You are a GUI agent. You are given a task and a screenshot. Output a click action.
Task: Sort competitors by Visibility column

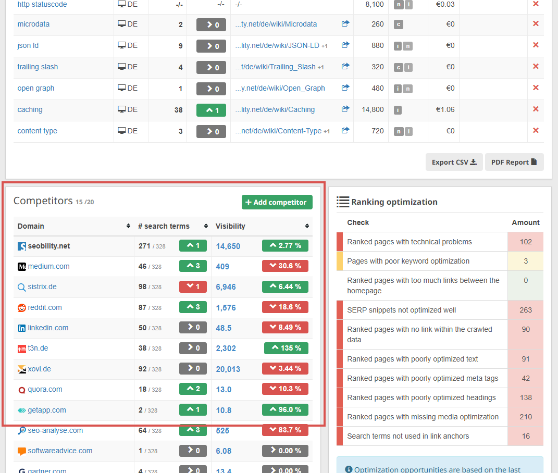pyautogui.click(x=307, y=226)
